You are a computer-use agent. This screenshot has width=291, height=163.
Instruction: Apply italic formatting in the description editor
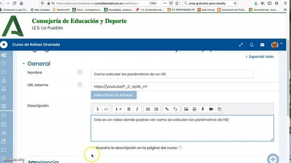pos(137,109)
